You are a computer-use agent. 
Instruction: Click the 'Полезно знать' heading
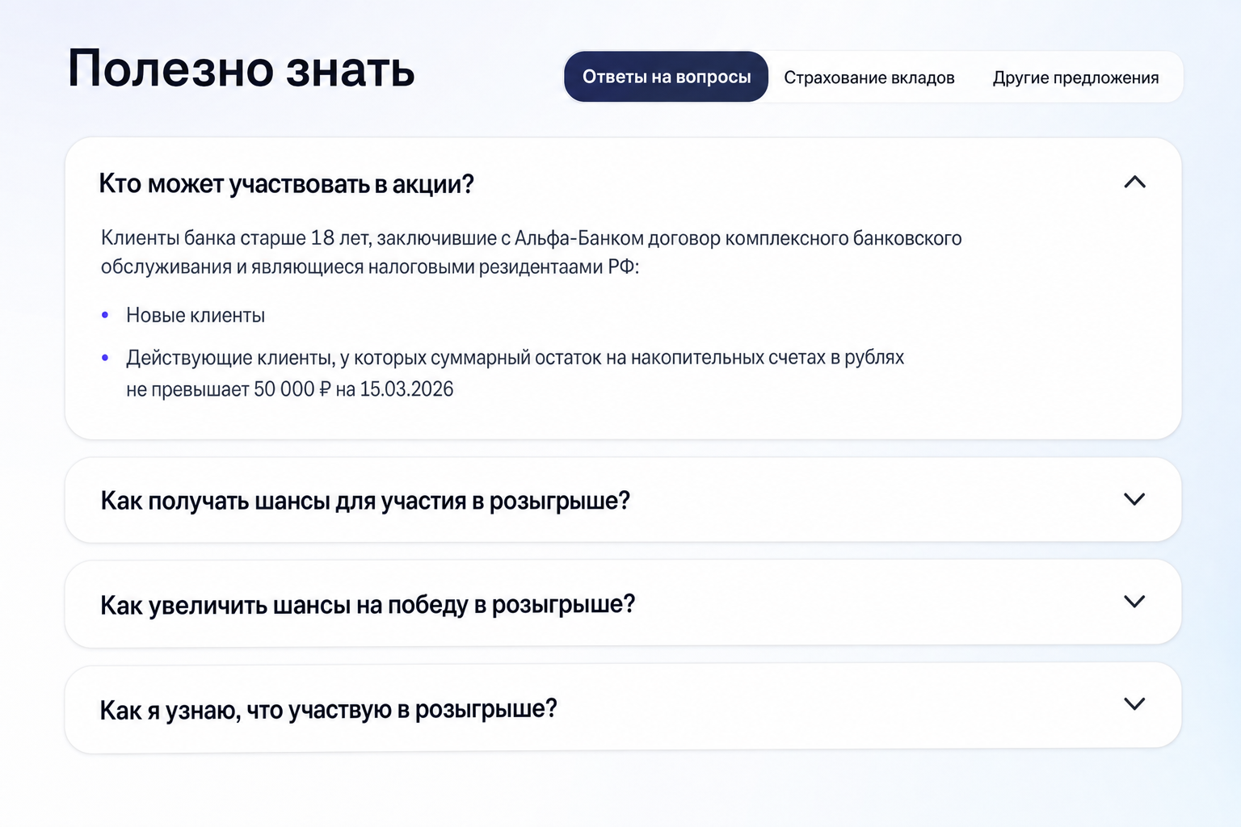(x=242, y=69)
